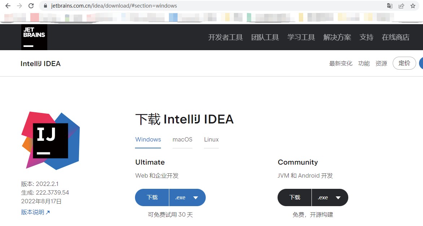Go back using the browser back arrow

[x=8, y=6]
